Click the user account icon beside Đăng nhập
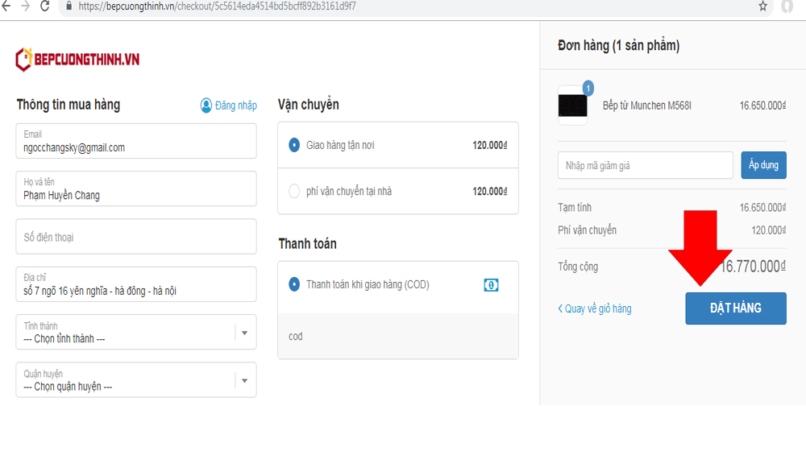 (x=206, y=106)
